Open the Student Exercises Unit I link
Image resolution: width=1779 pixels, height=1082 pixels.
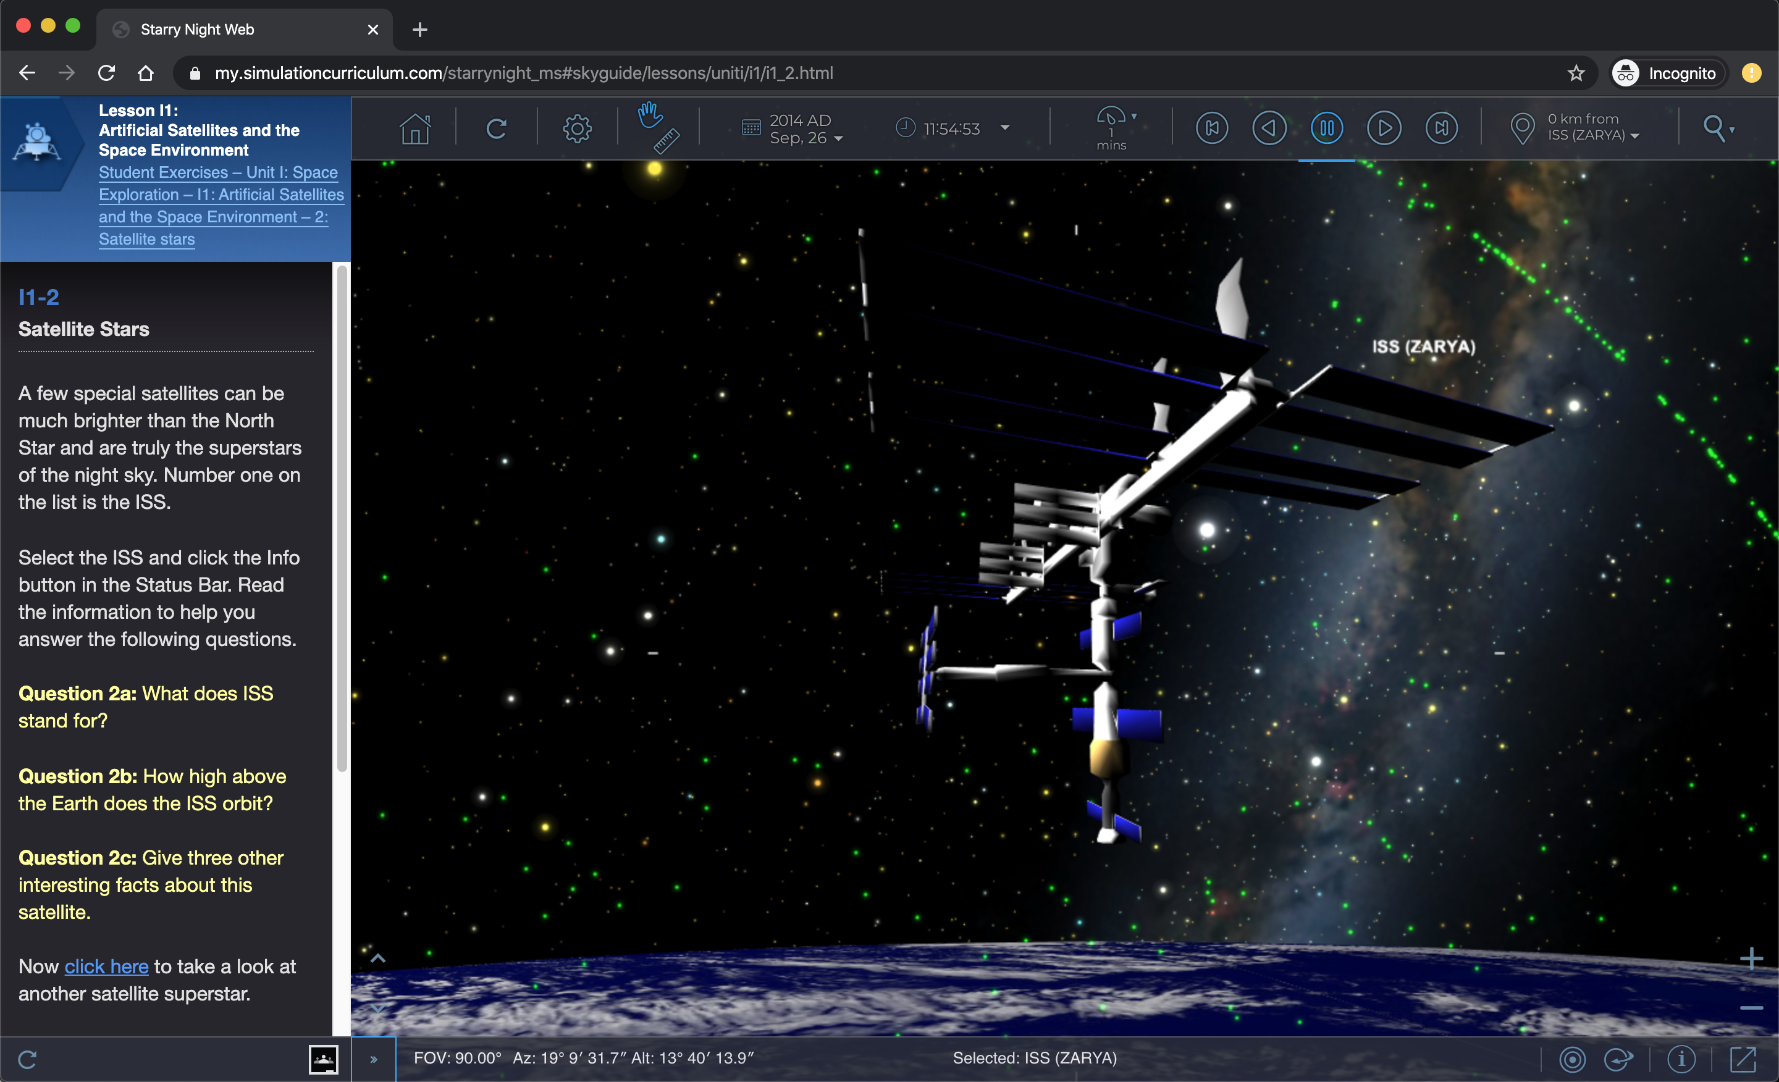pyautogui.click(x=218, y=172)
